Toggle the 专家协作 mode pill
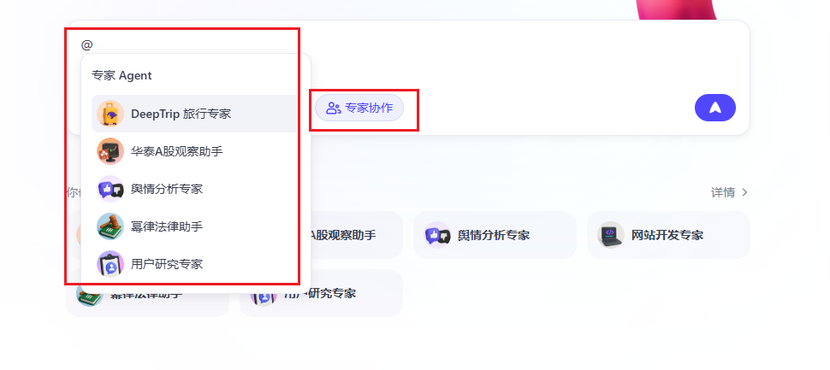 pyautogui.click(x=359, y=108)
